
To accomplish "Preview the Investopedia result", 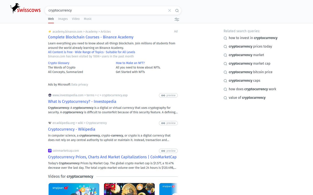I will coord(168,95).
